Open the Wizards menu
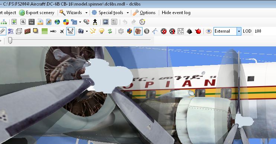The height and width of the screenshot is (144, 276). [x=71, y=13]
